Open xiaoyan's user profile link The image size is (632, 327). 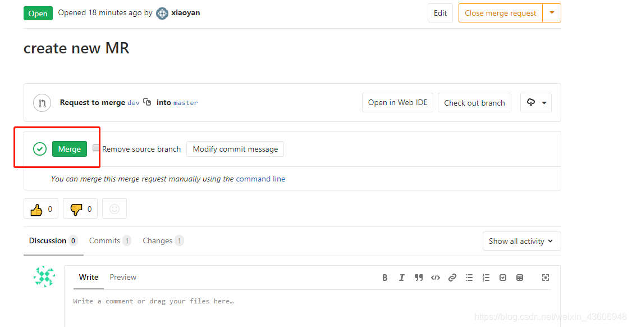185,12
